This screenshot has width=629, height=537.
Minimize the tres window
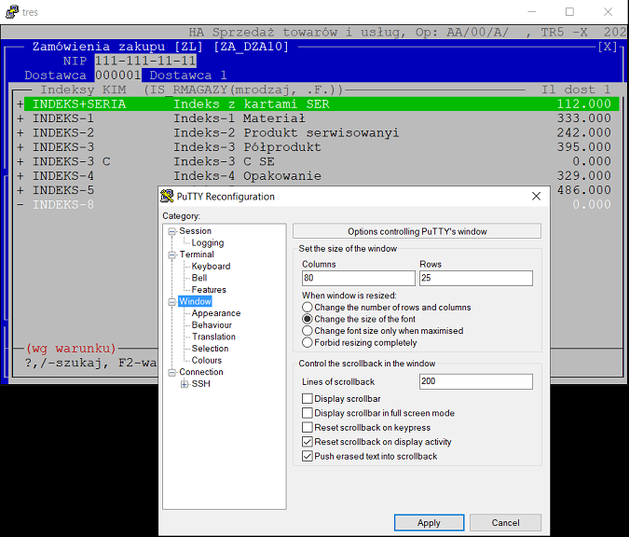coord(532,11)
